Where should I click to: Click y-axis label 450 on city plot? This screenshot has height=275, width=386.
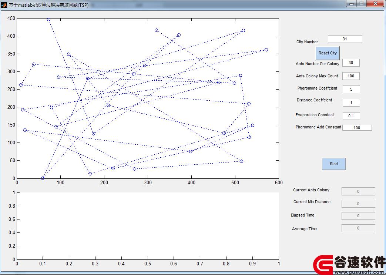click(11, 18)
